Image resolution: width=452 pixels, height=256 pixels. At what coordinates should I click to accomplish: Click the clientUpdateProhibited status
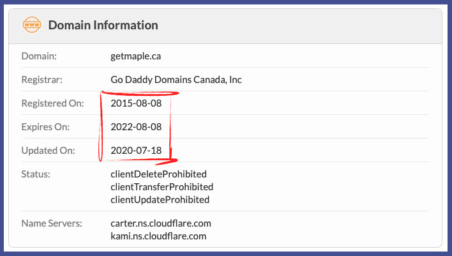160,200
